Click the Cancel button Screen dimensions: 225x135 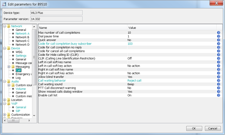213,129
